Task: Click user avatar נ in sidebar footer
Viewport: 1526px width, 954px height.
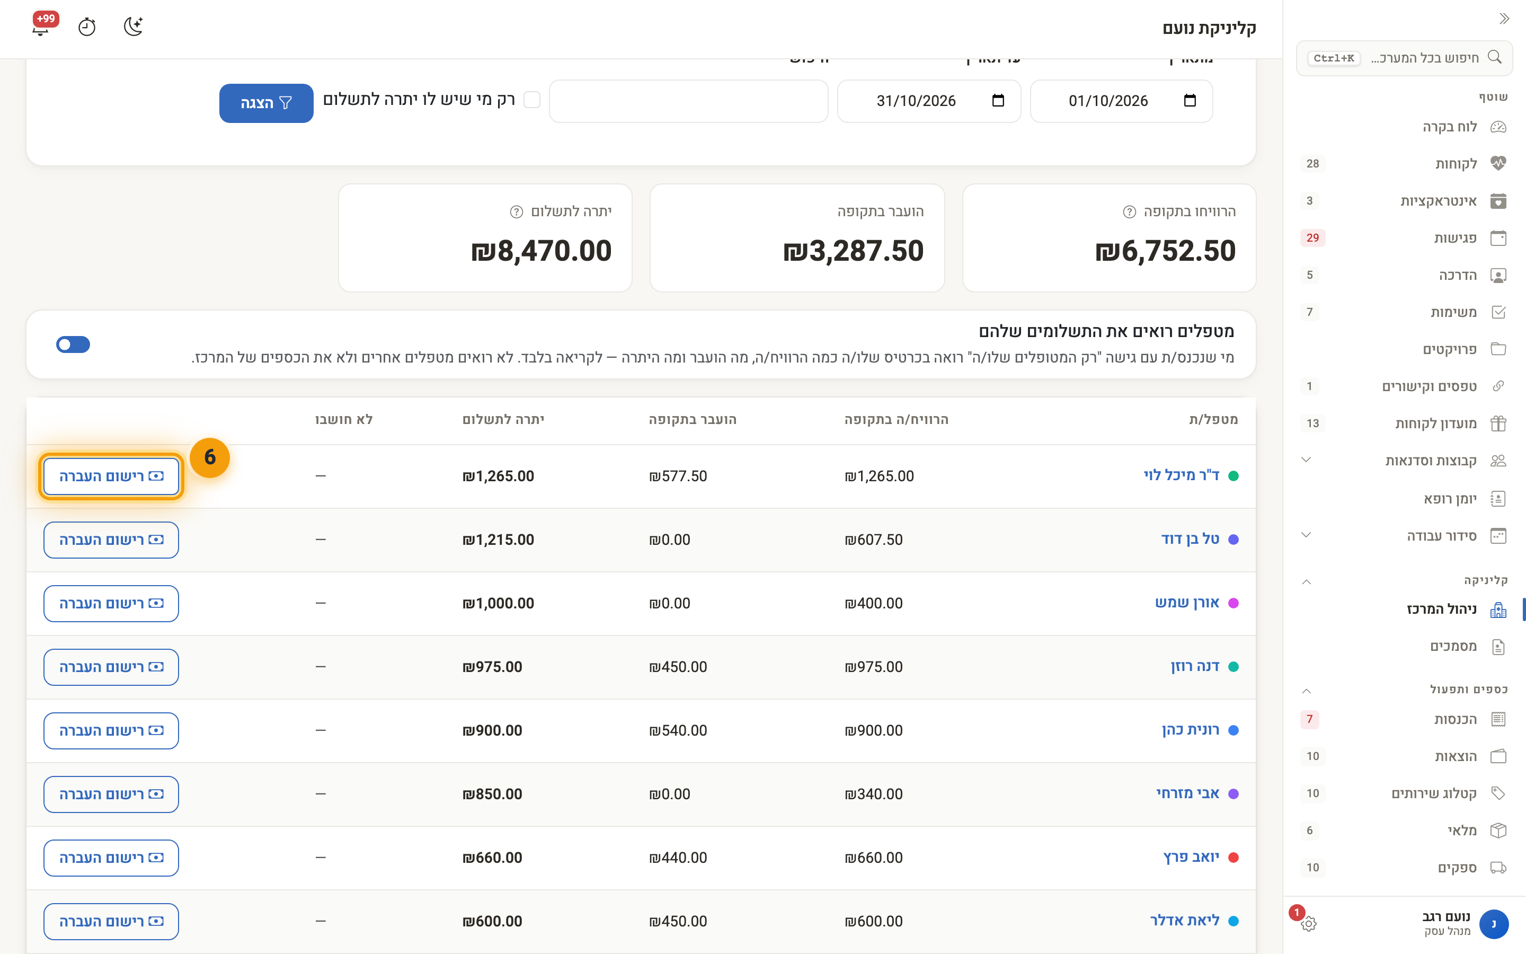Action: 1493,924
